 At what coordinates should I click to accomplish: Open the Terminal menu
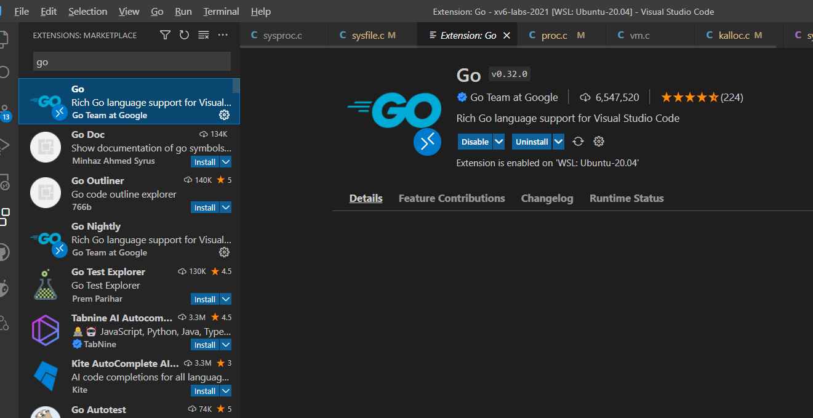pyautogui.click(x=222, y=12)
